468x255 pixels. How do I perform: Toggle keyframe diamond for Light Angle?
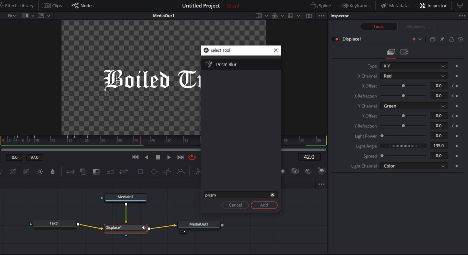(457, 146)
